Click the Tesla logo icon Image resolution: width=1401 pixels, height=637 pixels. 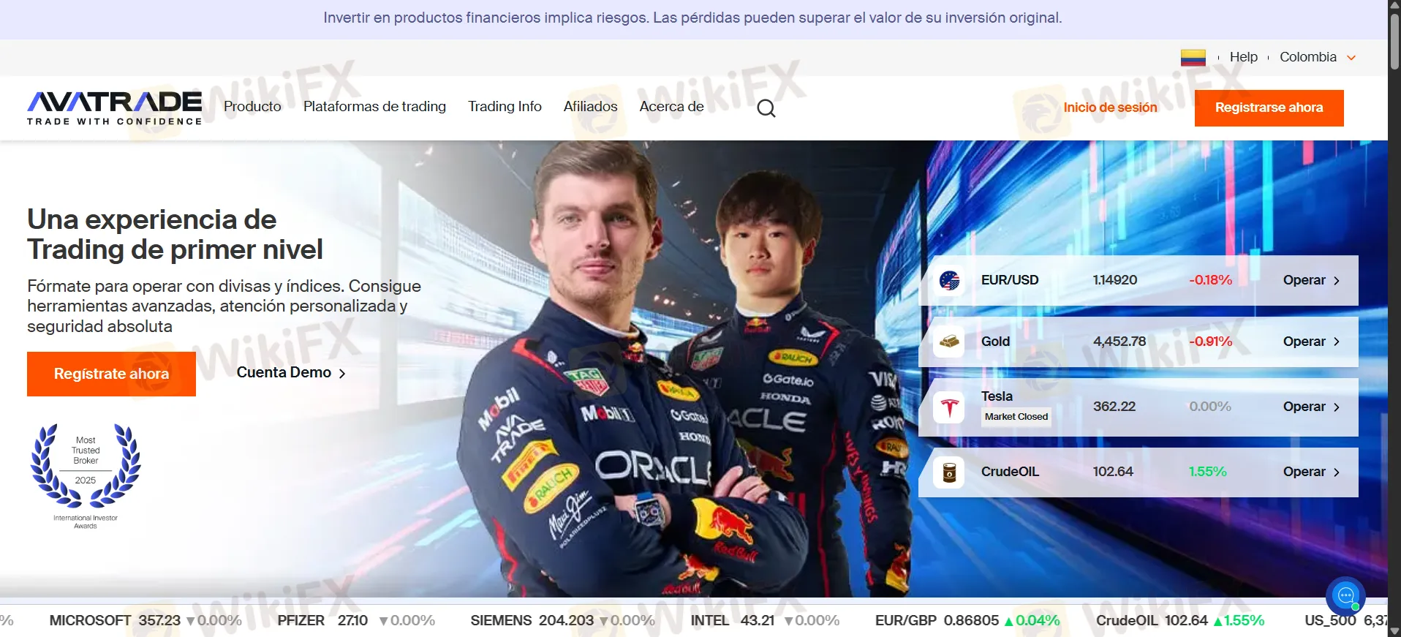tap(949, 407)
